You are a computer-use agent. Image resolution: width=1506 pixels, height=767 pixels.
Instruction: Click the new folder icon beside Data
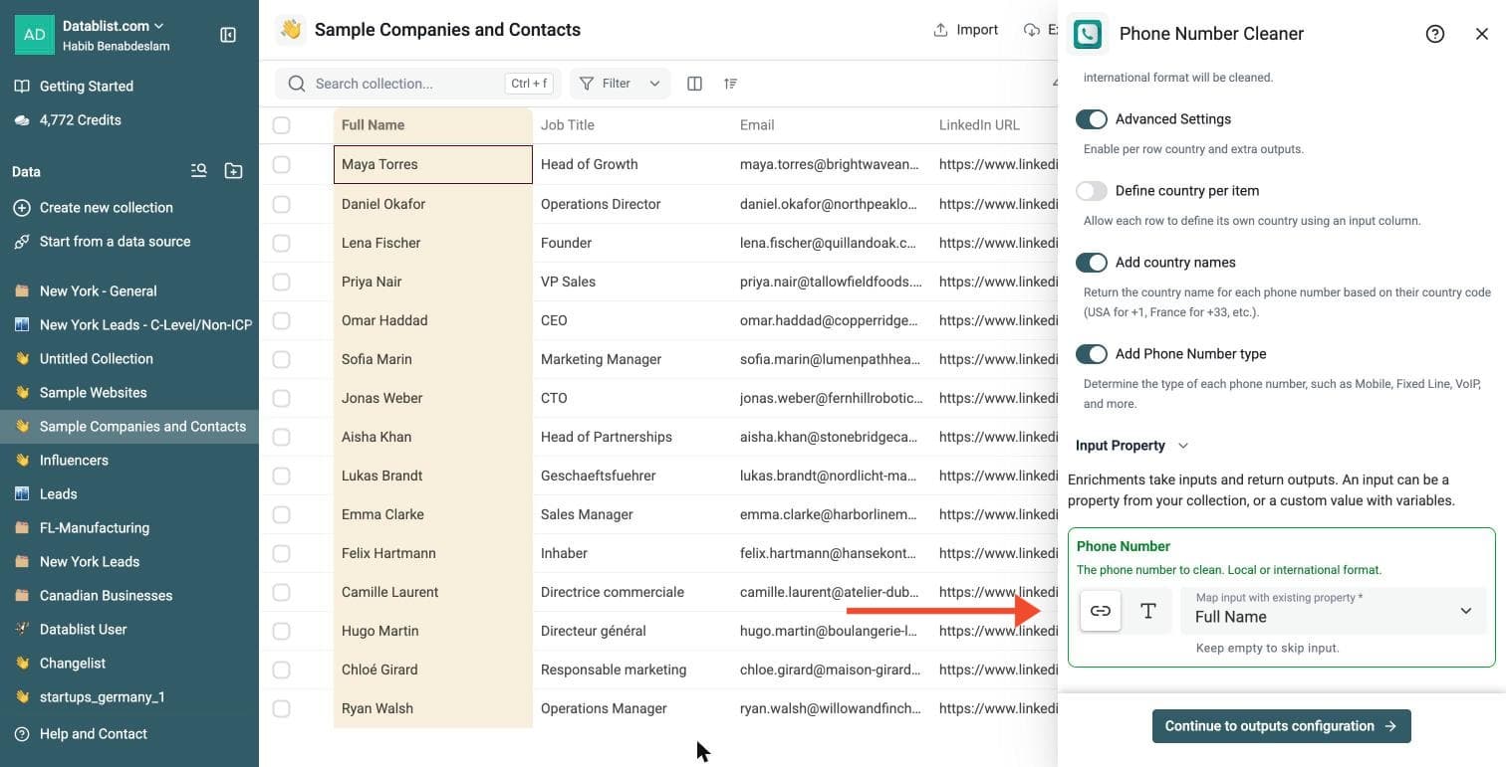point(233,171)
